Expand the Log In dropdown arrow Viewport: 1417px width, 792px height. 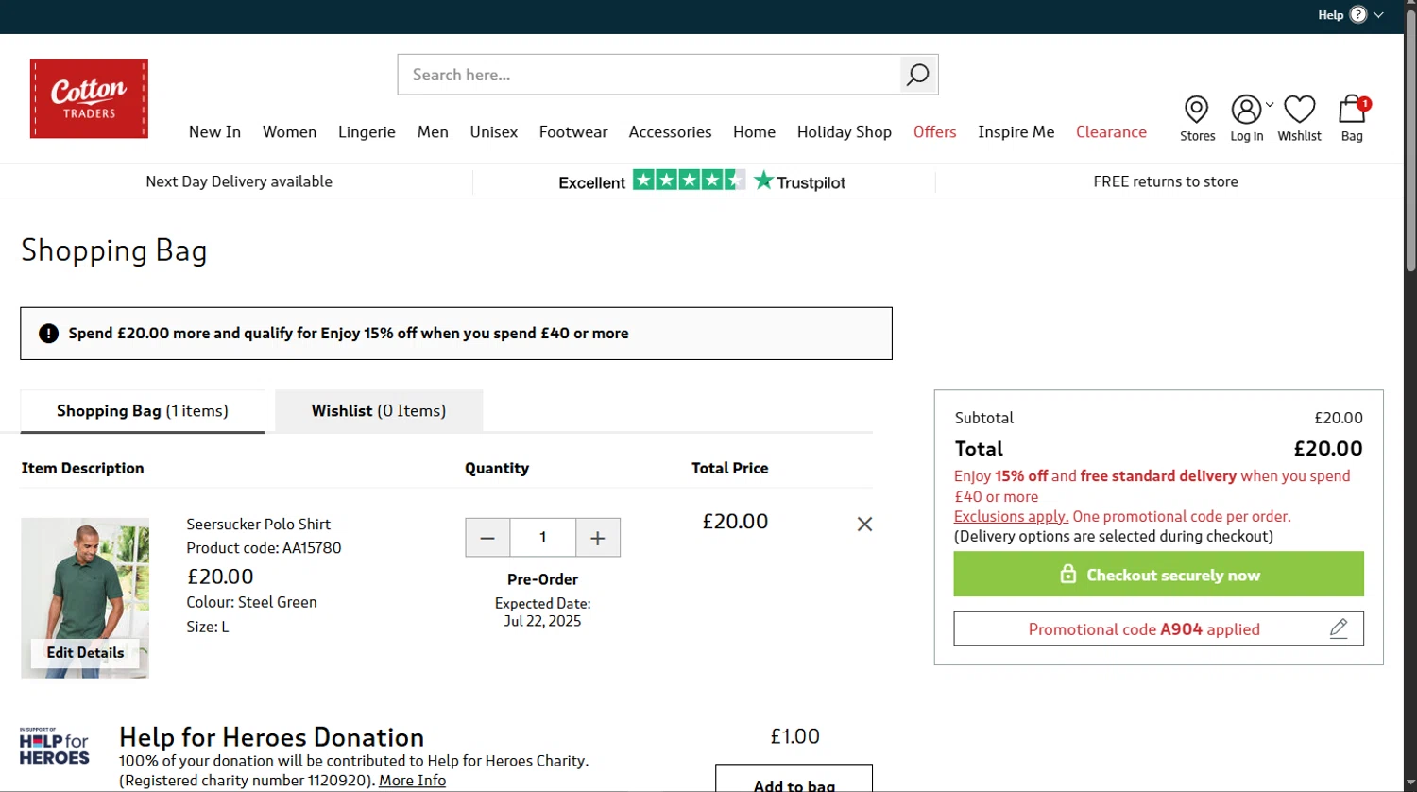coord(1270,105)
